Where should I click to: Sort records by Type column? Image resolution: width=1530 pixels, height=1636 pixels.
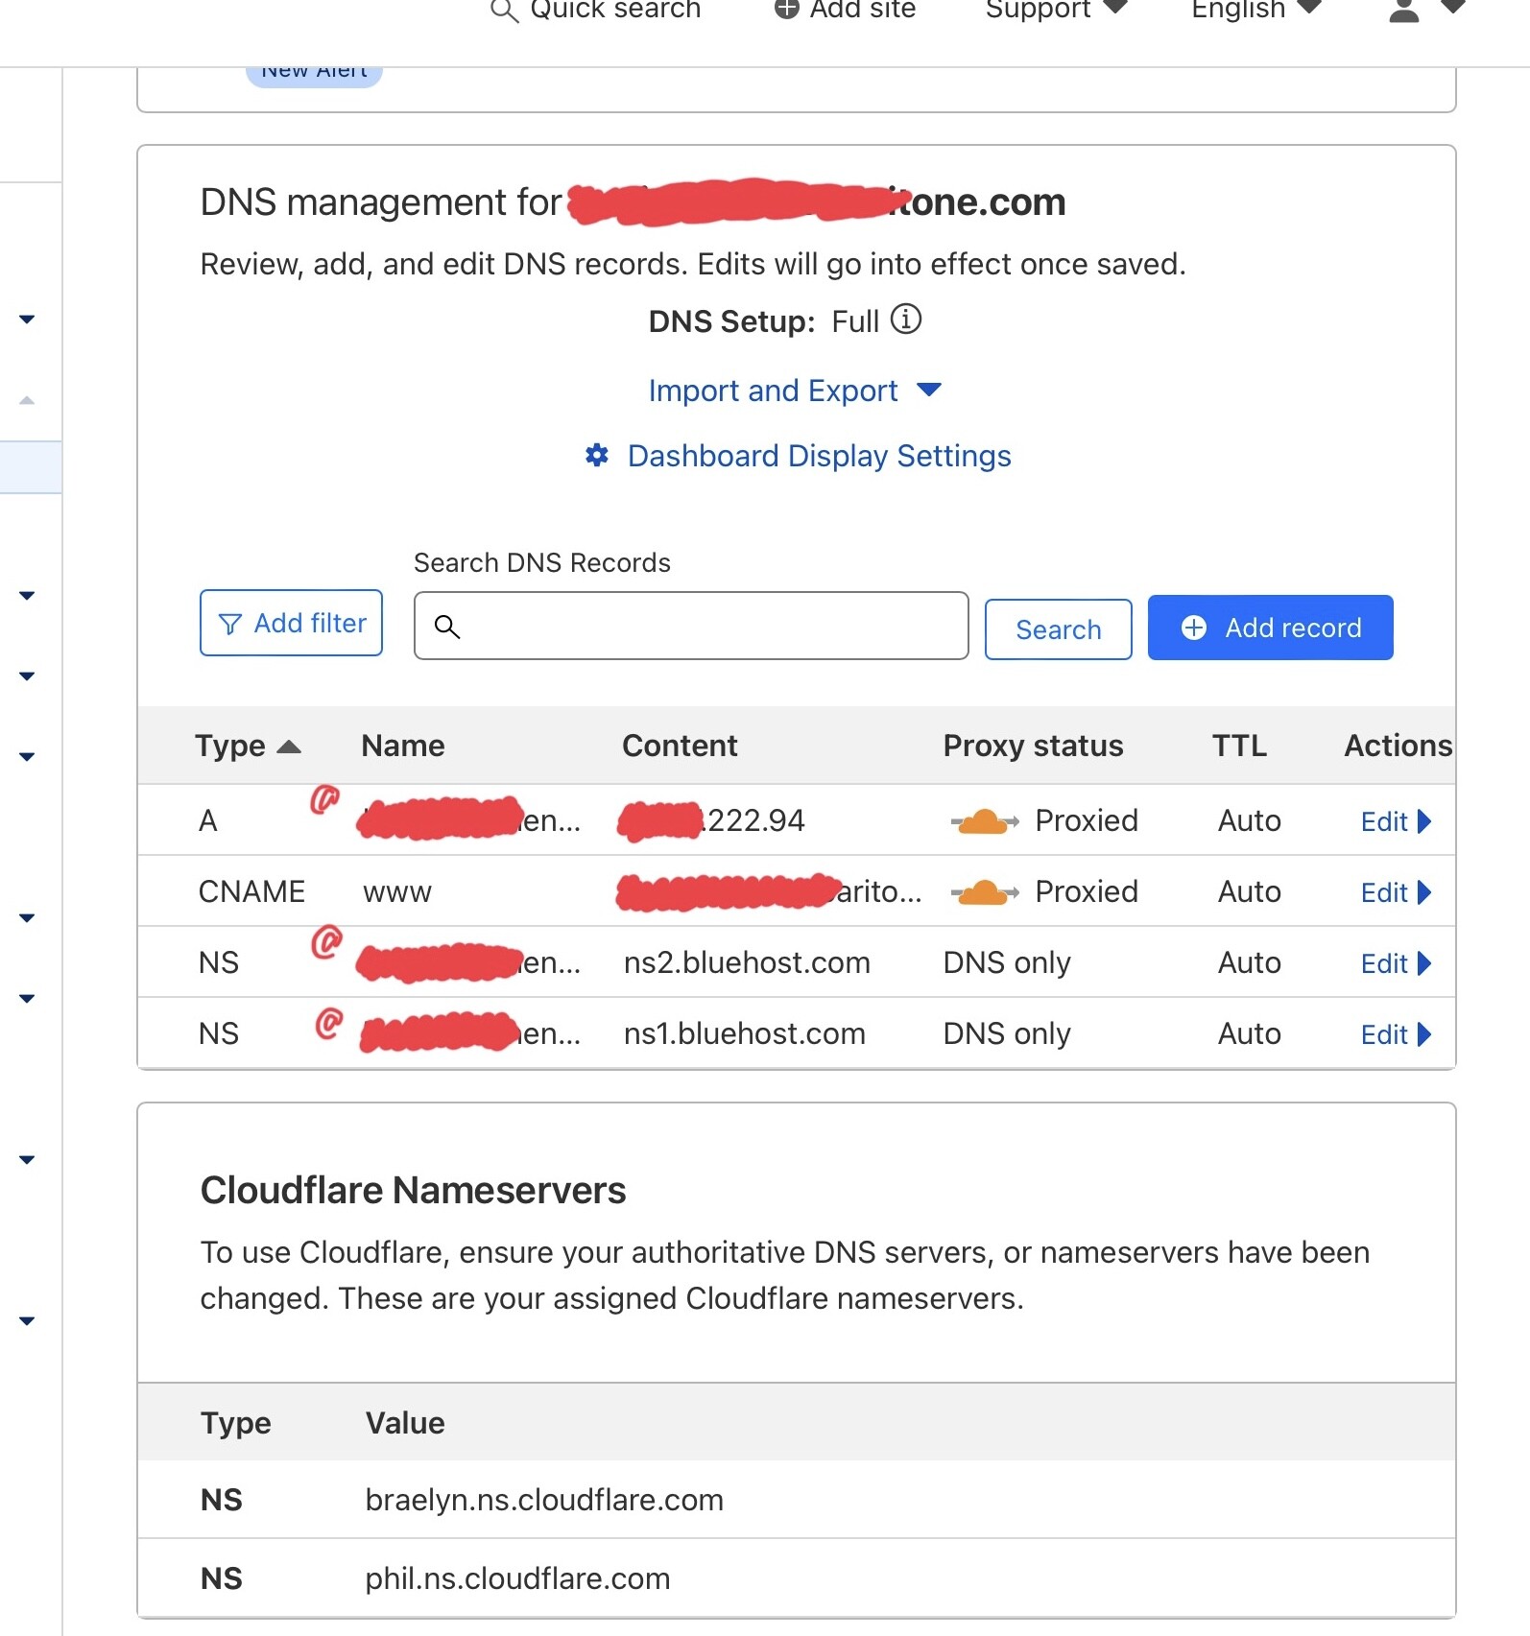click(248, 746)
